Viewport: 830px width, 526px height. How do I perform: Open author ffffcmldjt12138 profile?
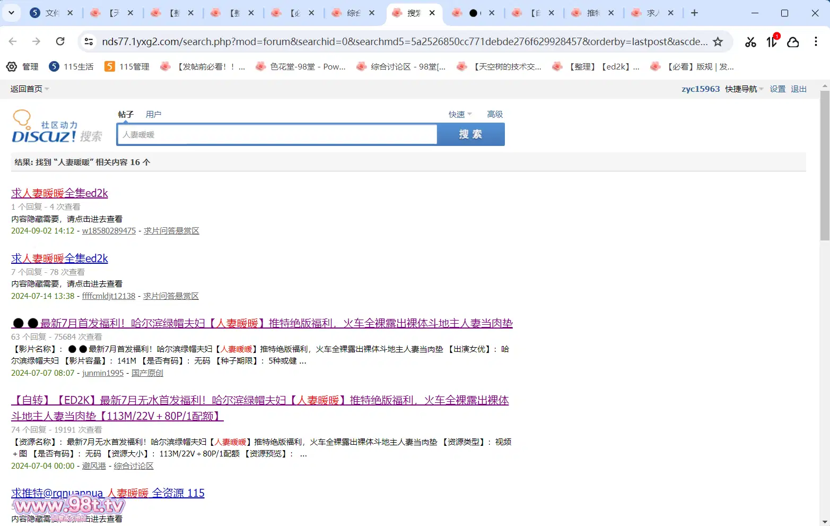click(109, 296)
